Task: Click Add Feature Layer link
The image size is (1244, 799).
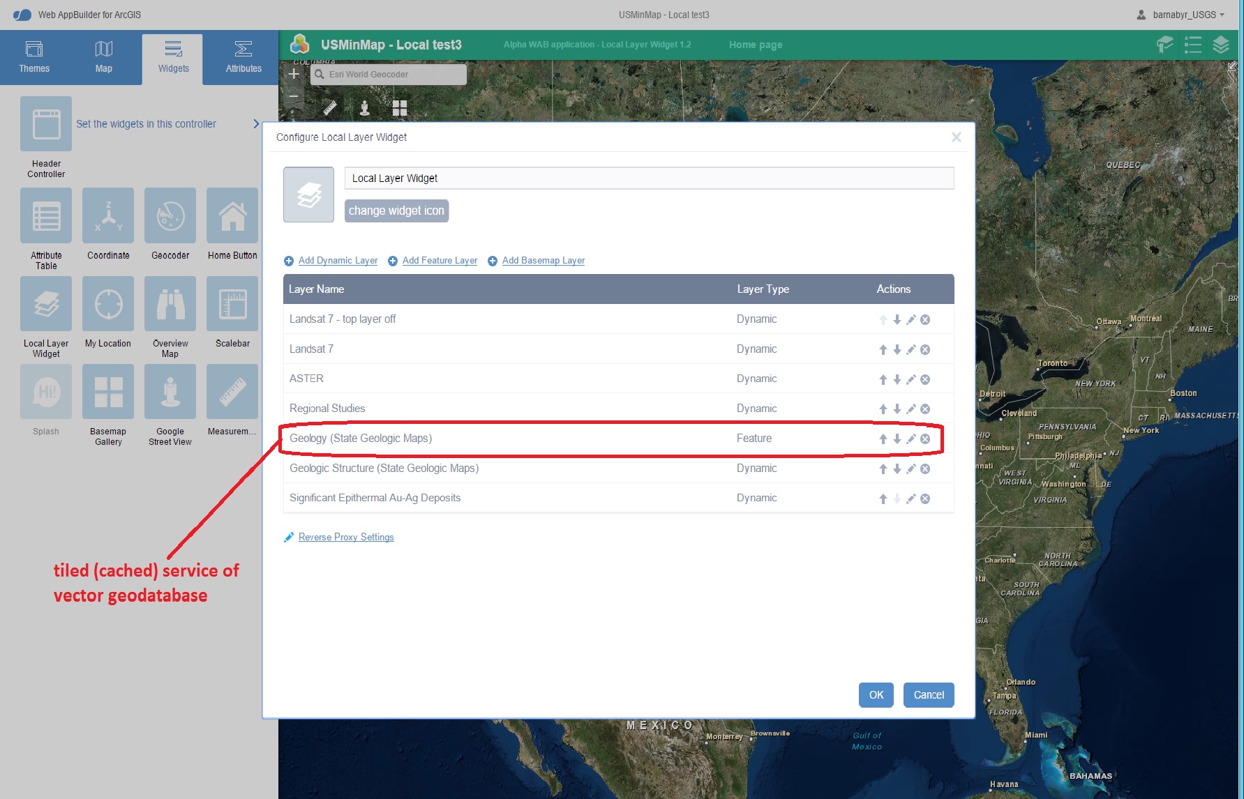Action: click(x=440, y=260)
